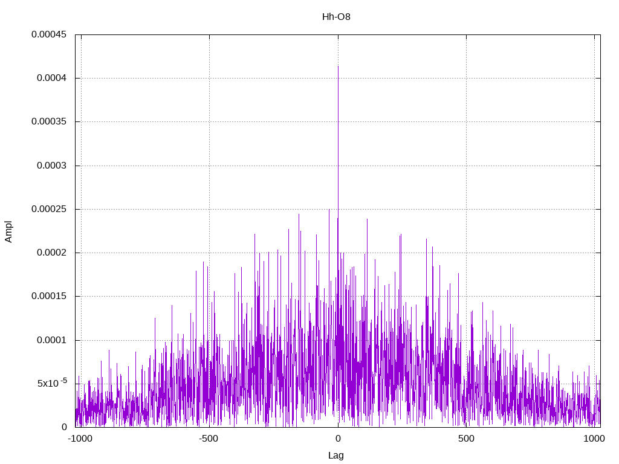The height and width of the screenshot is (464, 619).
Task: Click the 0 x-axis tick label
Action: [x=338, y=439]
